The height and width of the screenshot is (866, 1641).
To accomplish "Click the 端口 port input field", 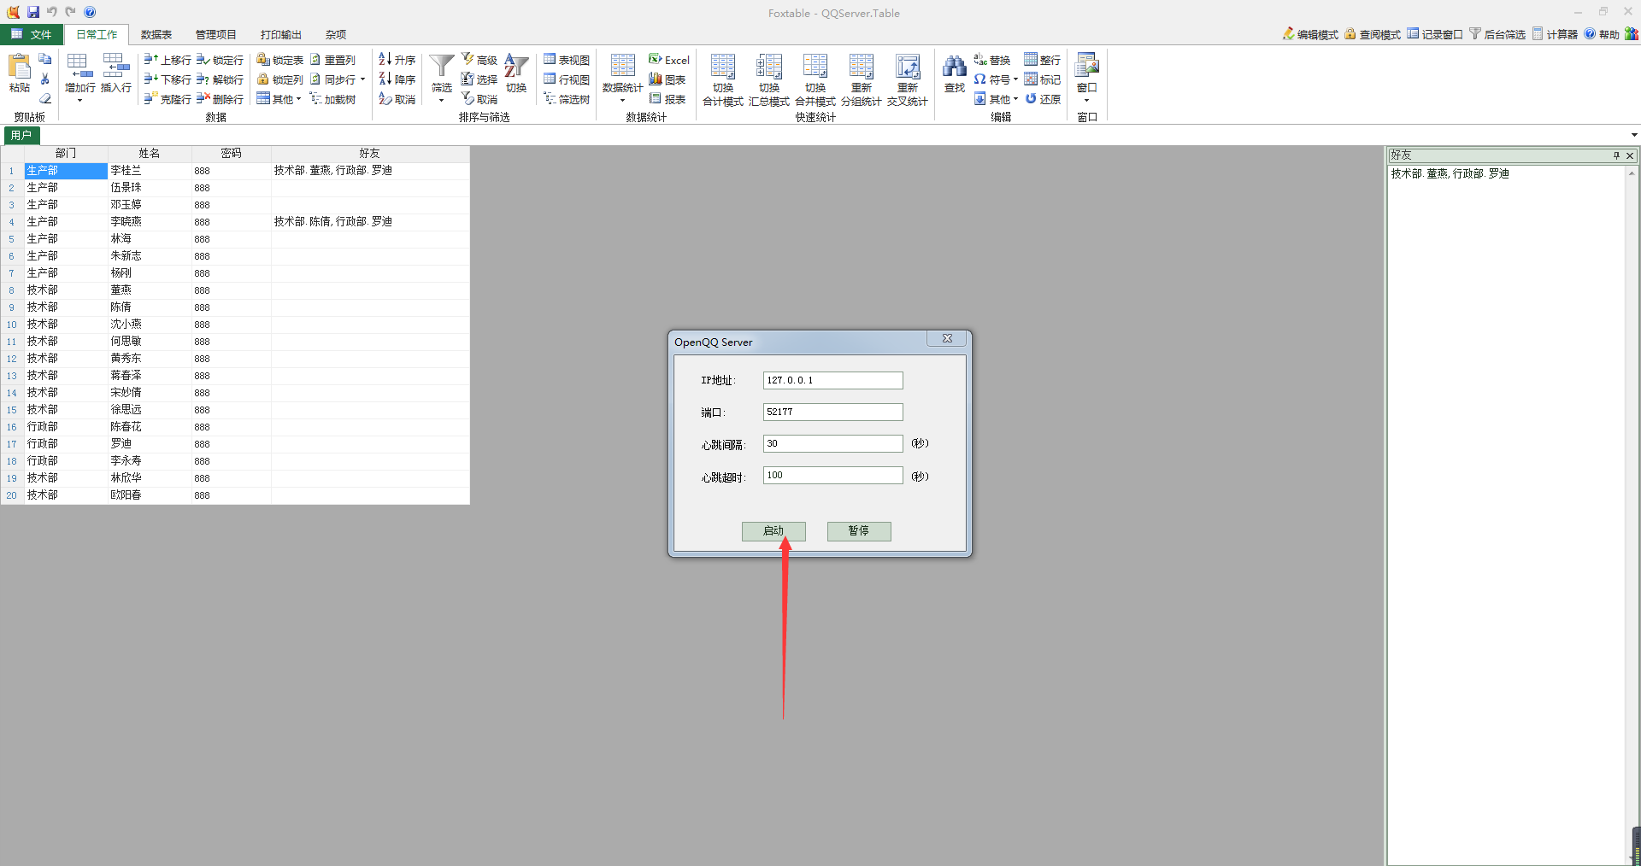I will [x=833, y=412].
